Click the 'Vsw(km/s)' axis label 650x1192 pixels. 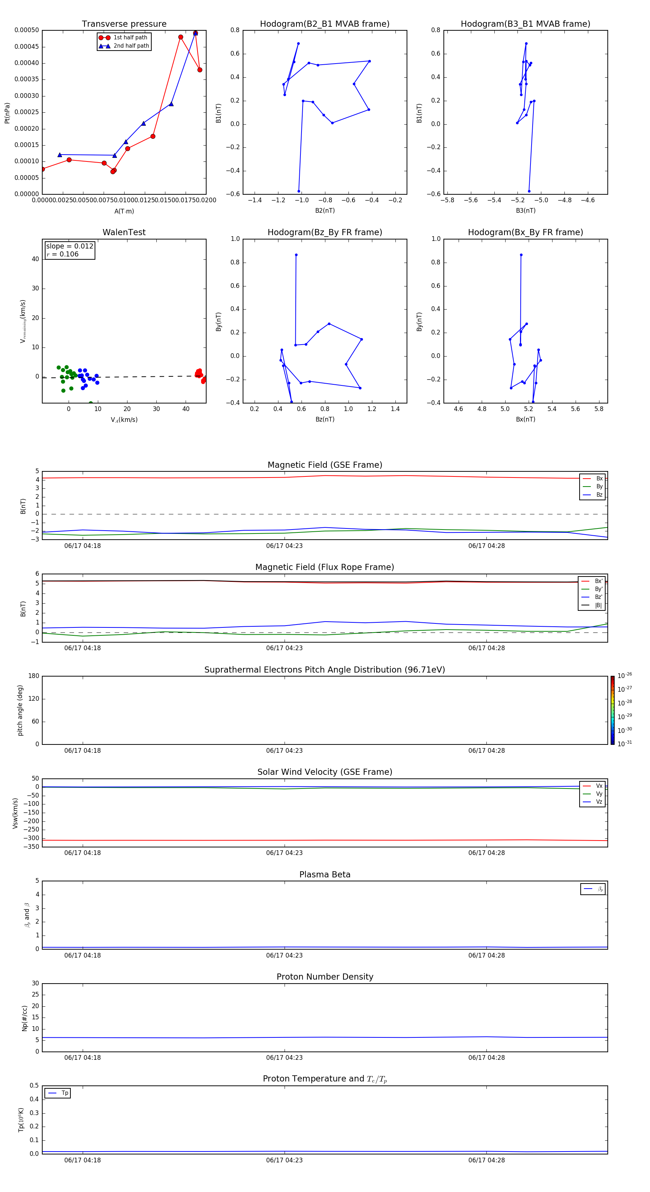pyautogui.click(x=15, y=813)
